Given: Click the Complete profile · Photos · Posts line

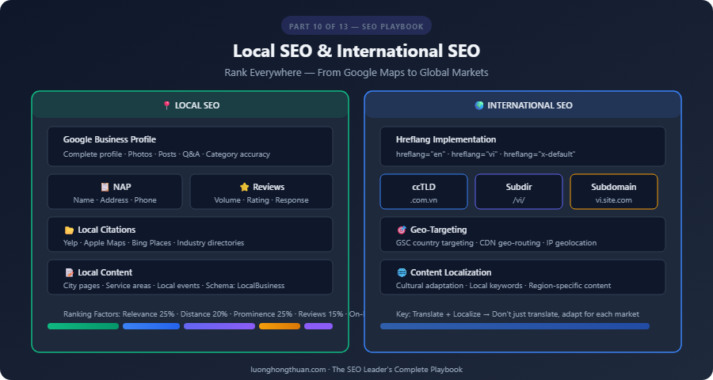Looking at the screenshot, I should pos(166,154).
